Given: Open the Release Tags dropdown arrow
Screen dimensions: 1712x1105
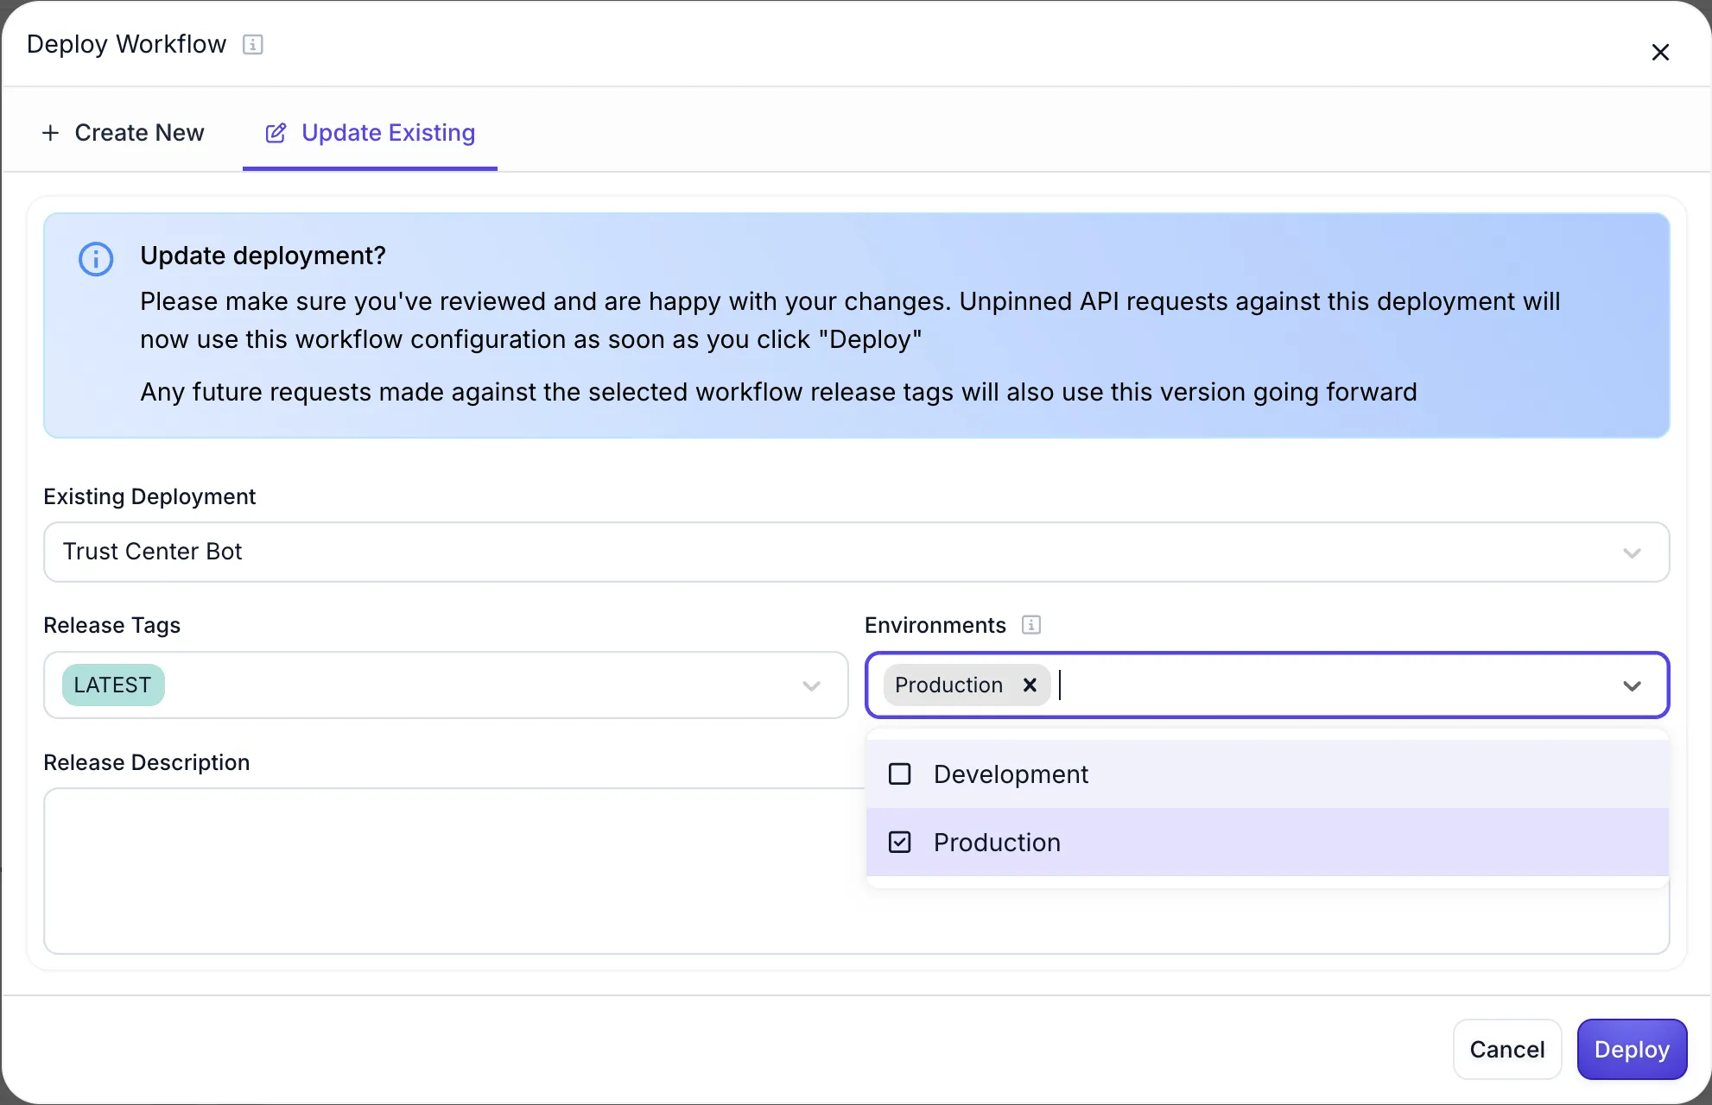Looking at the screenshot, I should click(810, 686).
